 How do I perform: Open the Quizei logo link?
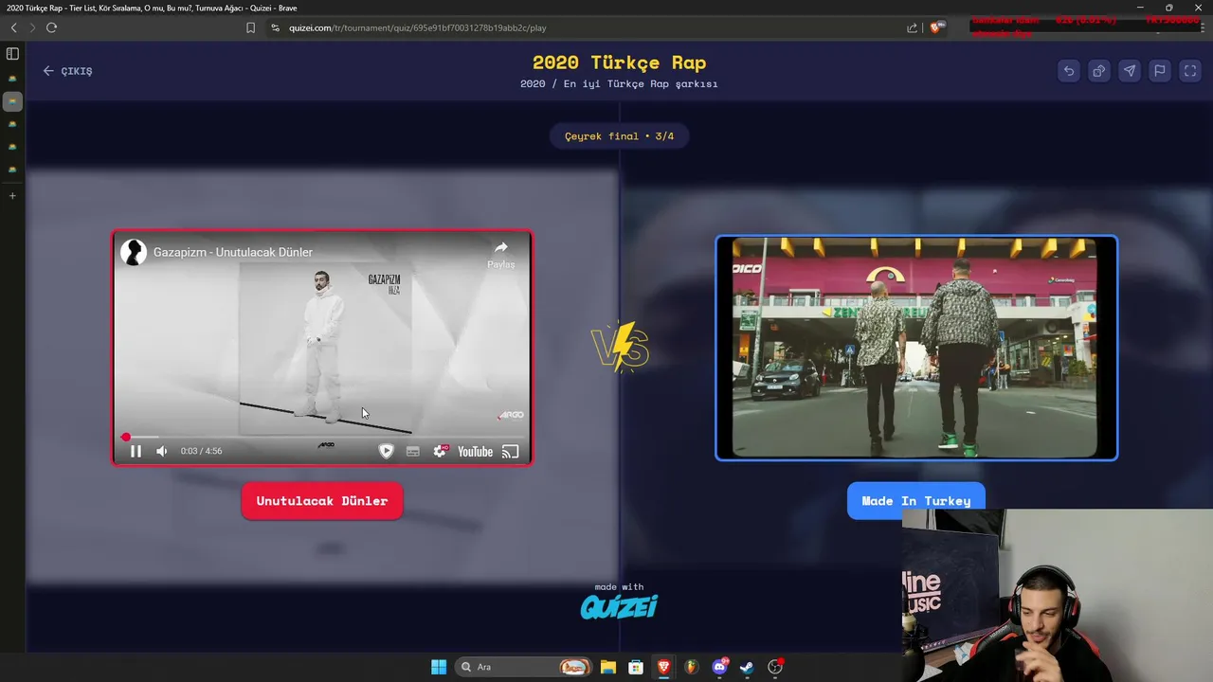[619, 606]
